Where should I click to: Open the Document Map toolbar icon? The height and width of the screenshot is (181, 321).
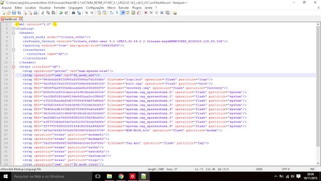[133, 13]
